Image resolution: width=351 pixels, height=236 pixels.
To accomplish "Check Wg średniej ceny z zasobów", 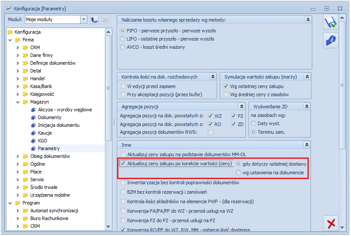I will (226, 94).
